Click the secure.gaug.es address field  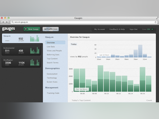pyautogui.click(x=84, y=22)
